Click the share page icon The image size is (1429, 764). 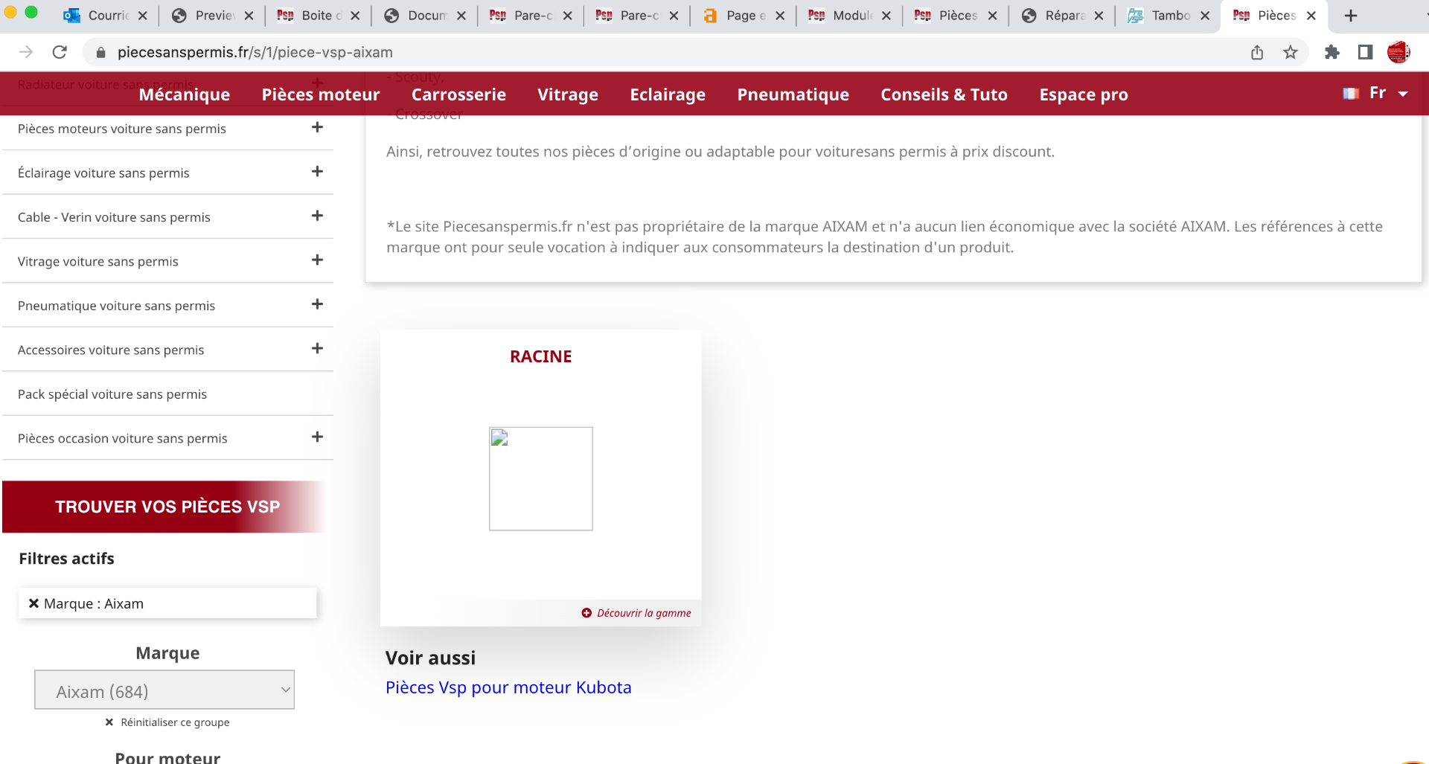coord(1257,52)
